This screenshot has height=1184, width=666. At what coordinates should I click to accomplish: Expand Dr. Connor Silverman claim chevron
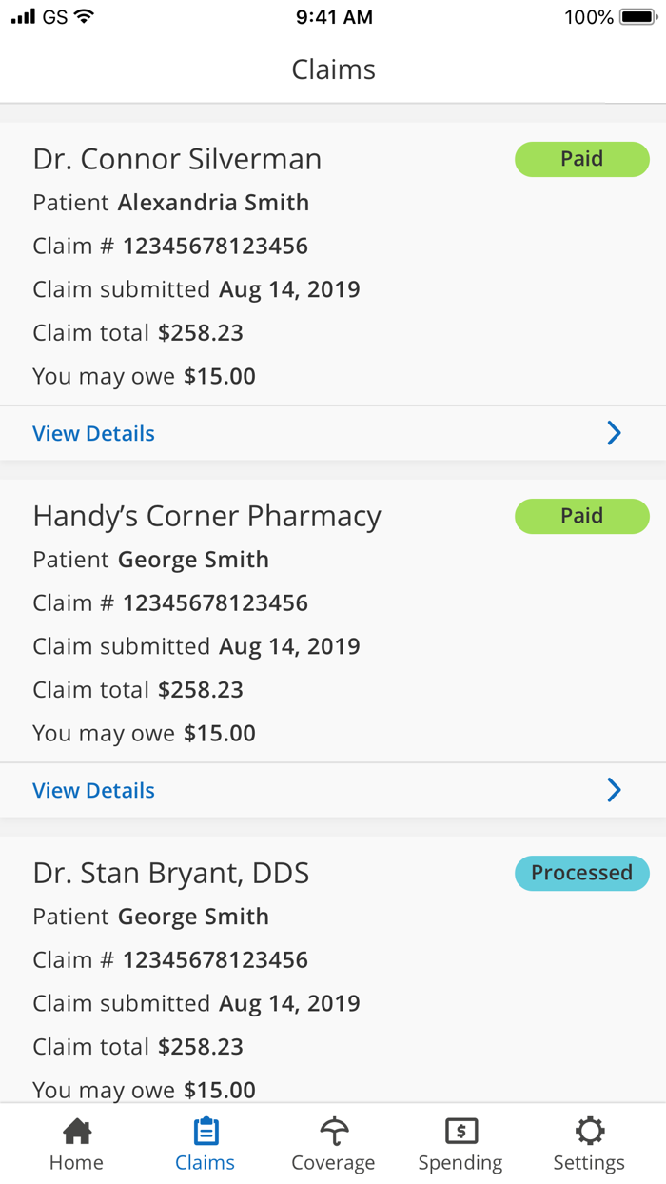[614, 434]
